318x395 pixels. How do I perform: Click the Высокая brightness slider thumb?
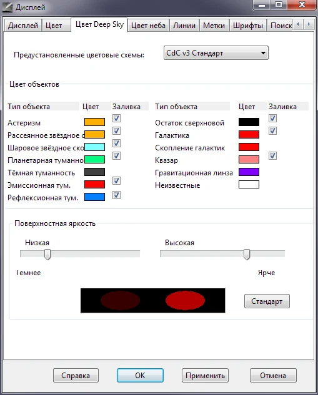click(x=247, y=255)
